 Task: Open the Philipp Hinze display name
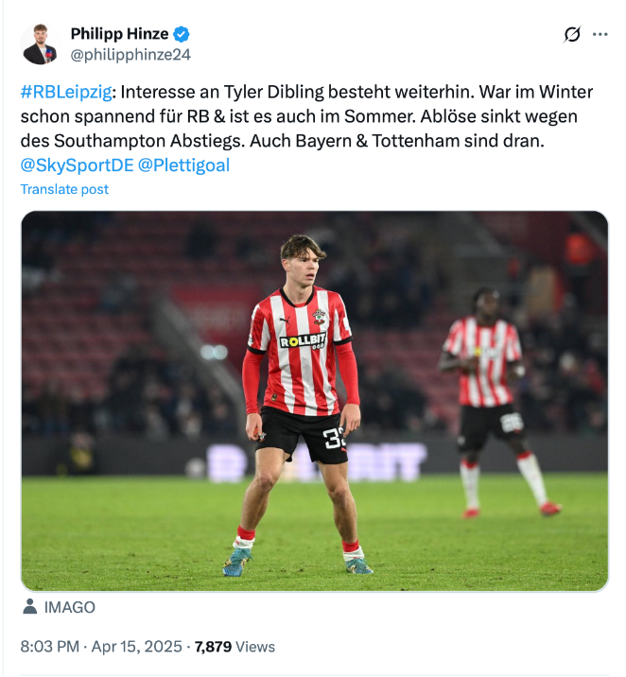point(119,34)
